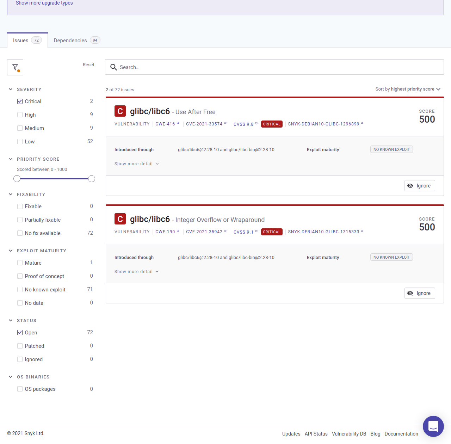Collapse the Severity filter section

(x=11, y=90)
